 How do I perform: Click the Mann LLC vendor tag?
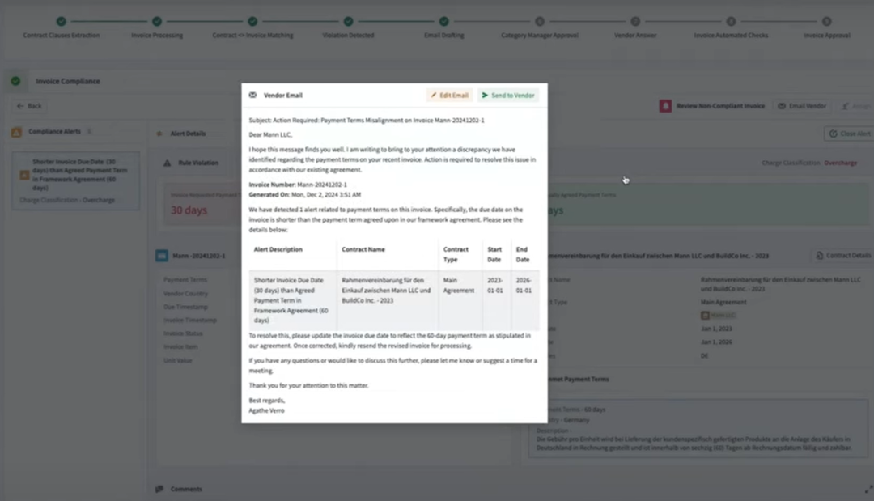[718, 316]
